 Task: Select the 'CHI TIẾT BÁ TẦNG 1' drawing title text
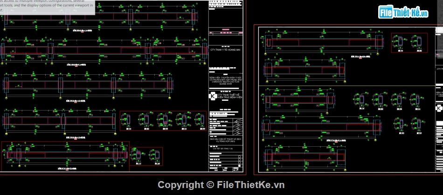222,149
